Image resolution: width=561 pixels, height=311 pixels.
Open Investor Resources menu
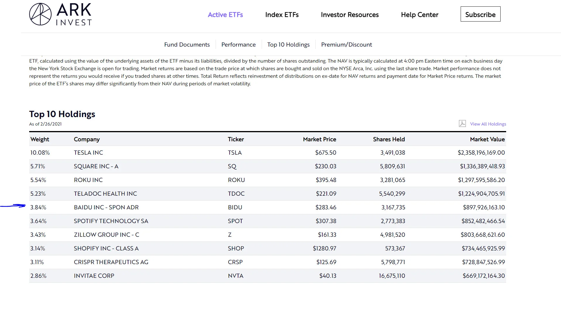tap(350, 15)
